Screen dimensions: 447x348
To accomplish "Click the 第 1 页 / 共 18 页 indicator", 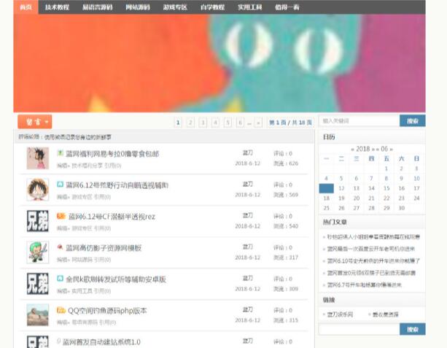I will pyautogui.click(x=290, y=123).
